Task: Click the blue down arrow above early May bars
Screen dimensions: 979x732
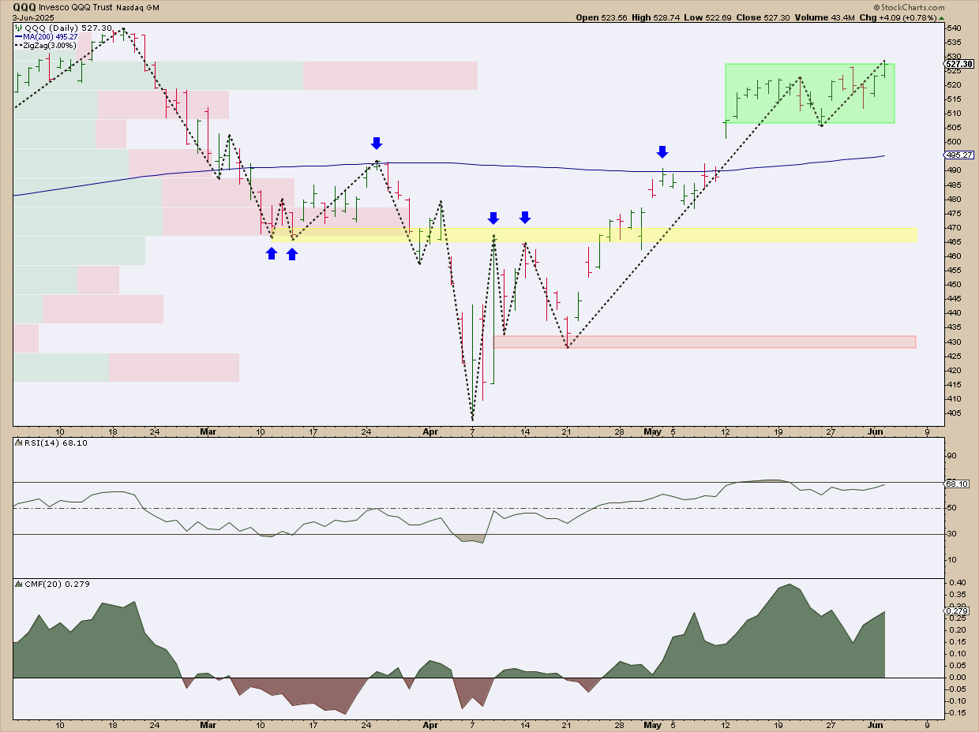Action: [662, 151]
